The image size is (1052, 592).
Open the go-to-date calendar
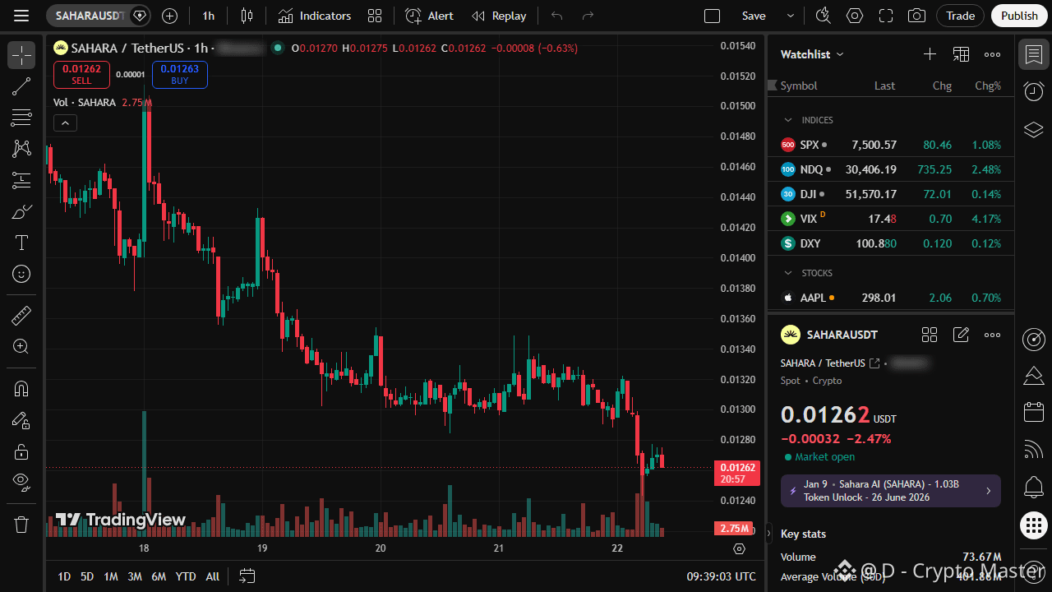[x=247, y=576]
